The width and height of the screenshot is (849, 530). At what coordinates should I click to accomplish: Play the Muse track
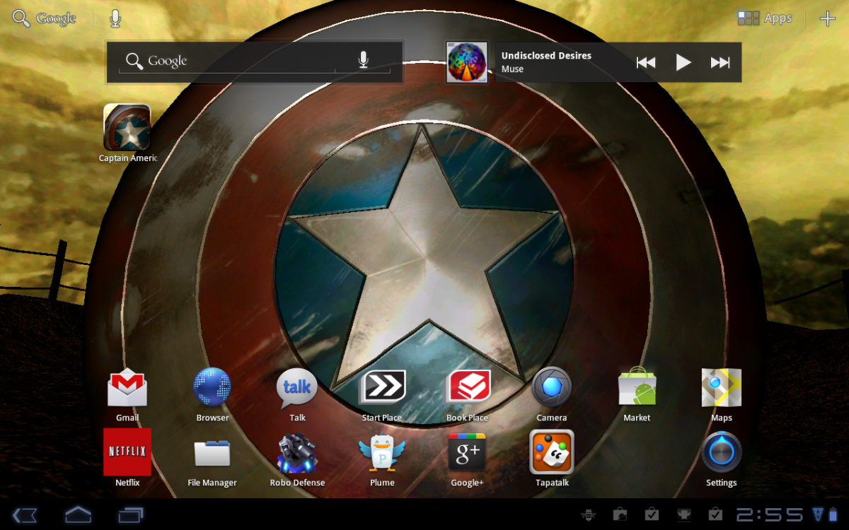pos(683,62)
